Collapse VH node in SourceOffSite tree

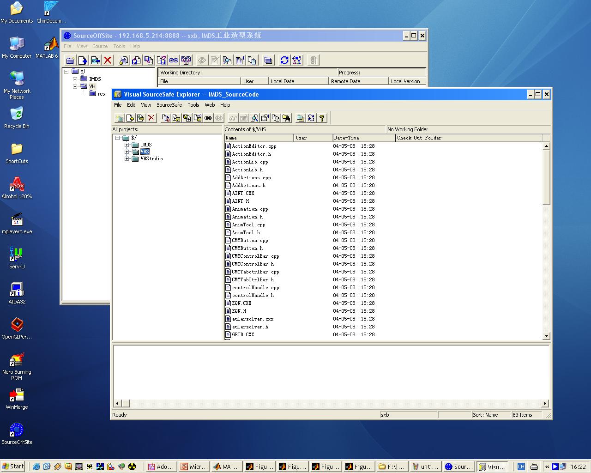pos(75,86)
